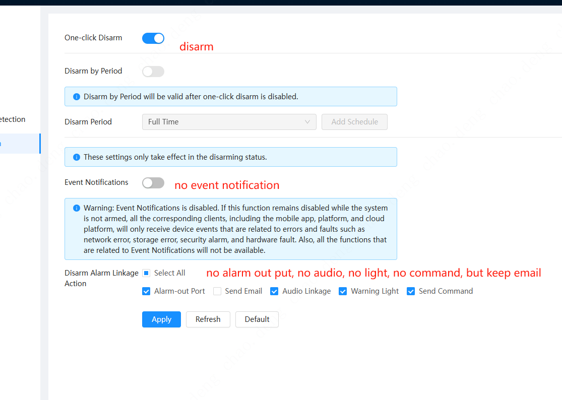Uncheck the Send Command checkbox
The image size is (562, 400).
pos(411,291)
